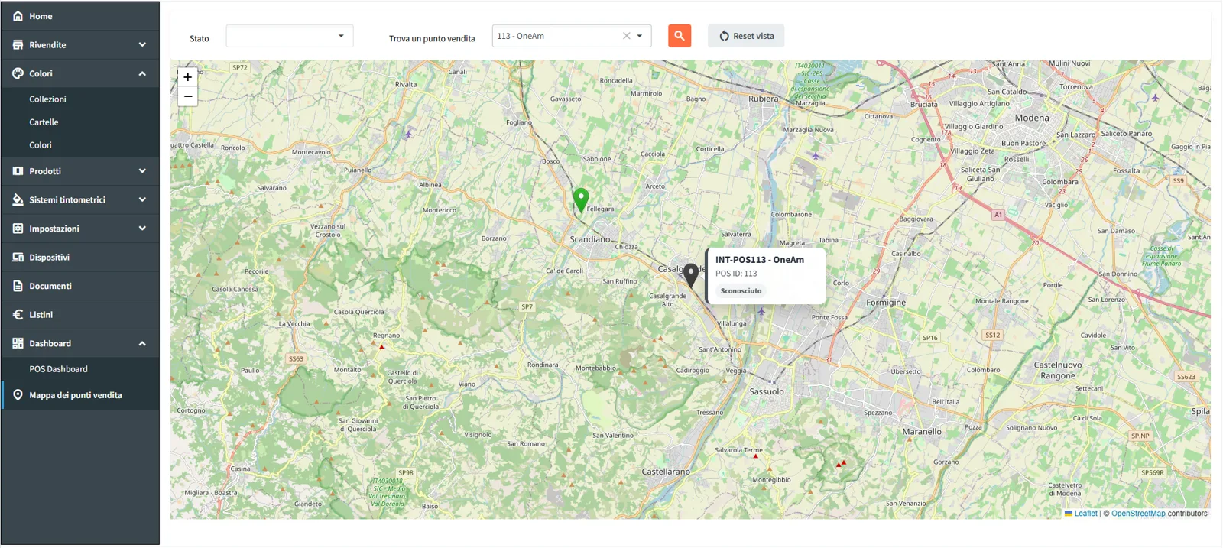
Task: Select the dark map marker near Casalgrande
Action: point(691,275)
